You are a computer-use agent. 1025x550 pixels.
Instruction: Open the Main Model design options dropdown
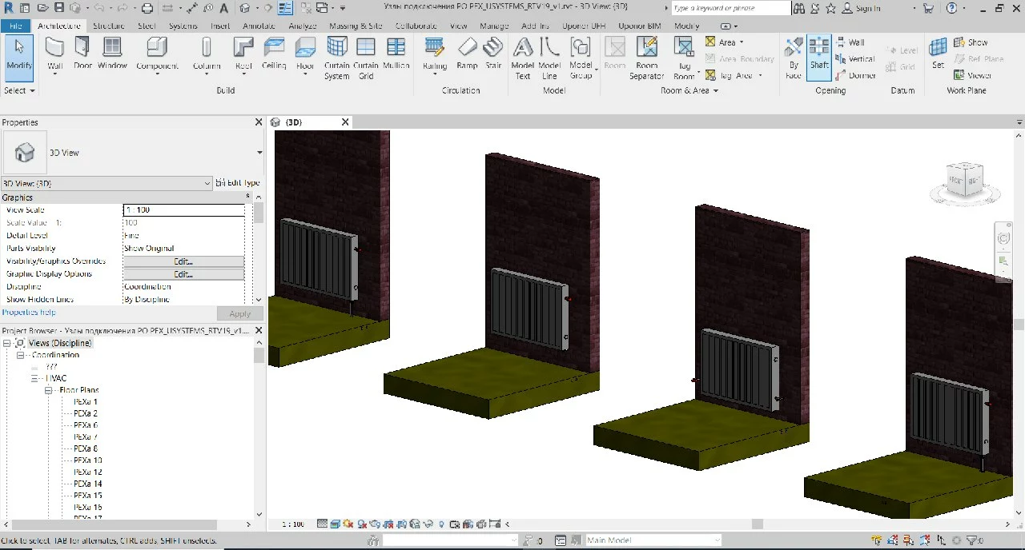653,540
